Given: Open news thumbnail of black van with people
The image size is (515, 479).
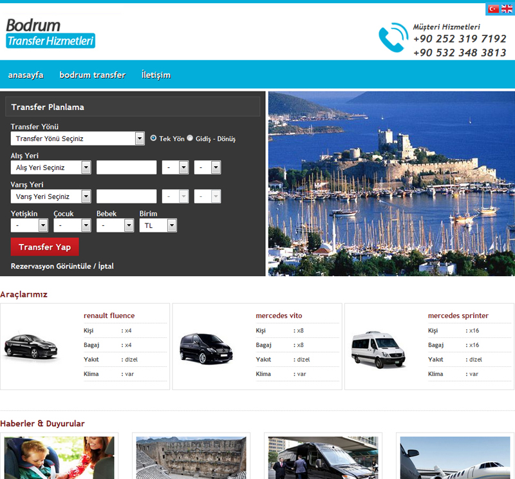Looking at the screenshot, I should (x=323, y=457).
